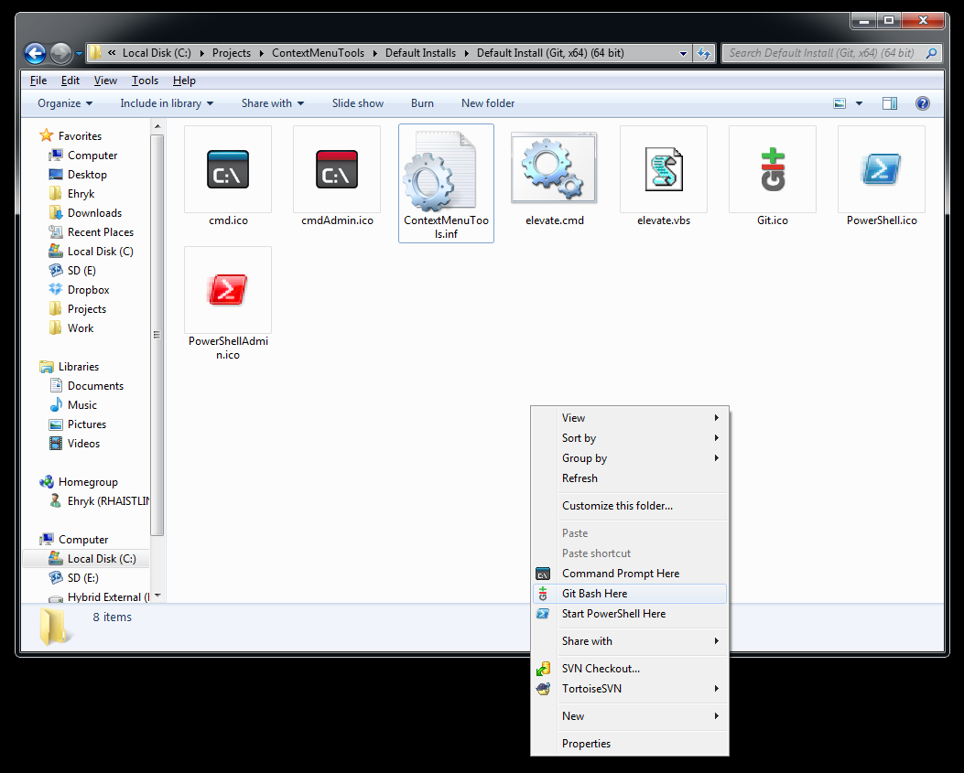Click the Back navigation arrow button

35,53
